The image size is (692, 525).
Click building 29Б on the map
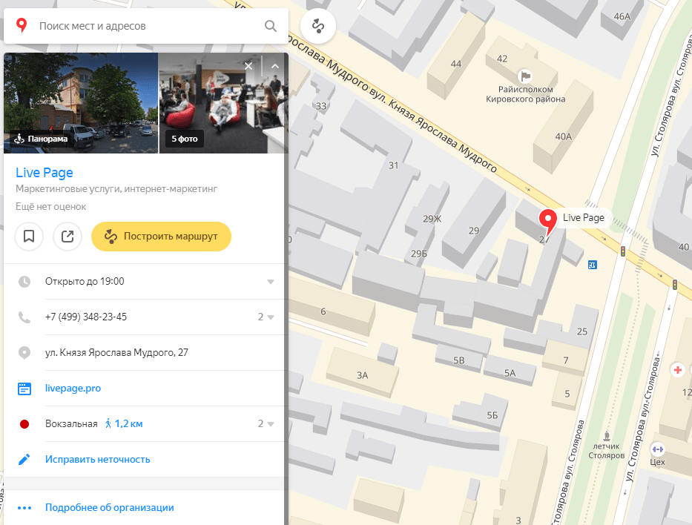[419, 254]
